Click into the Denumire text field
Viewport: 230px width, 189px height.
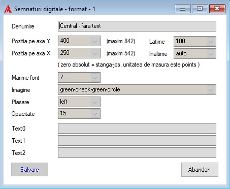[137, 26]
